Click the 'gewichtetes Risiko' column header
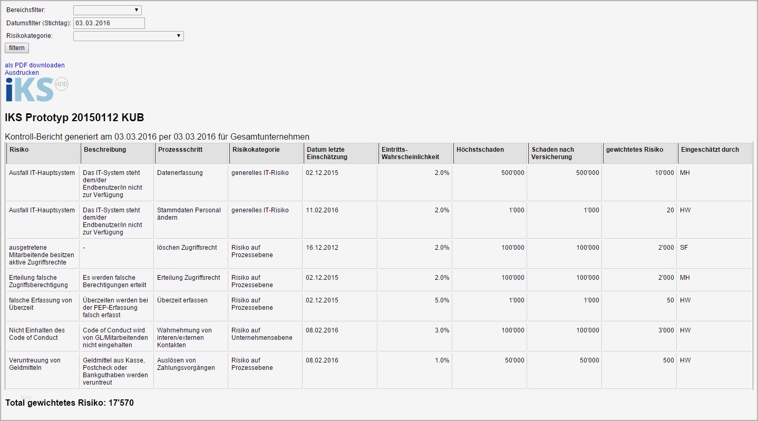Screen dimensions: 758x421 click(x=635, y=150)
